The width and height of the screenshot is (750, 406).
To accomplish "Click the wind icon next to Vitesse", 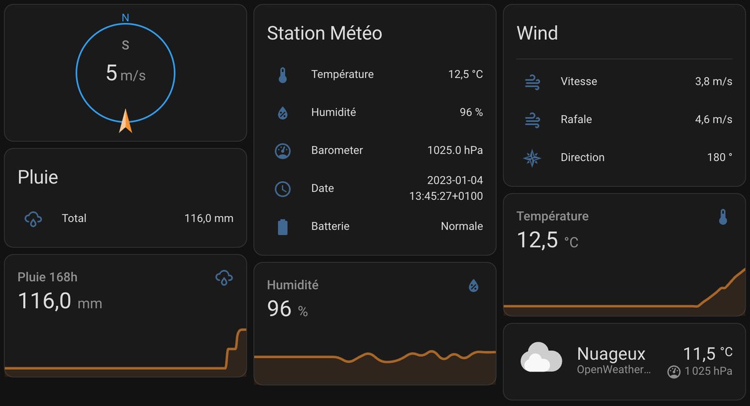I will click(532, 82).
